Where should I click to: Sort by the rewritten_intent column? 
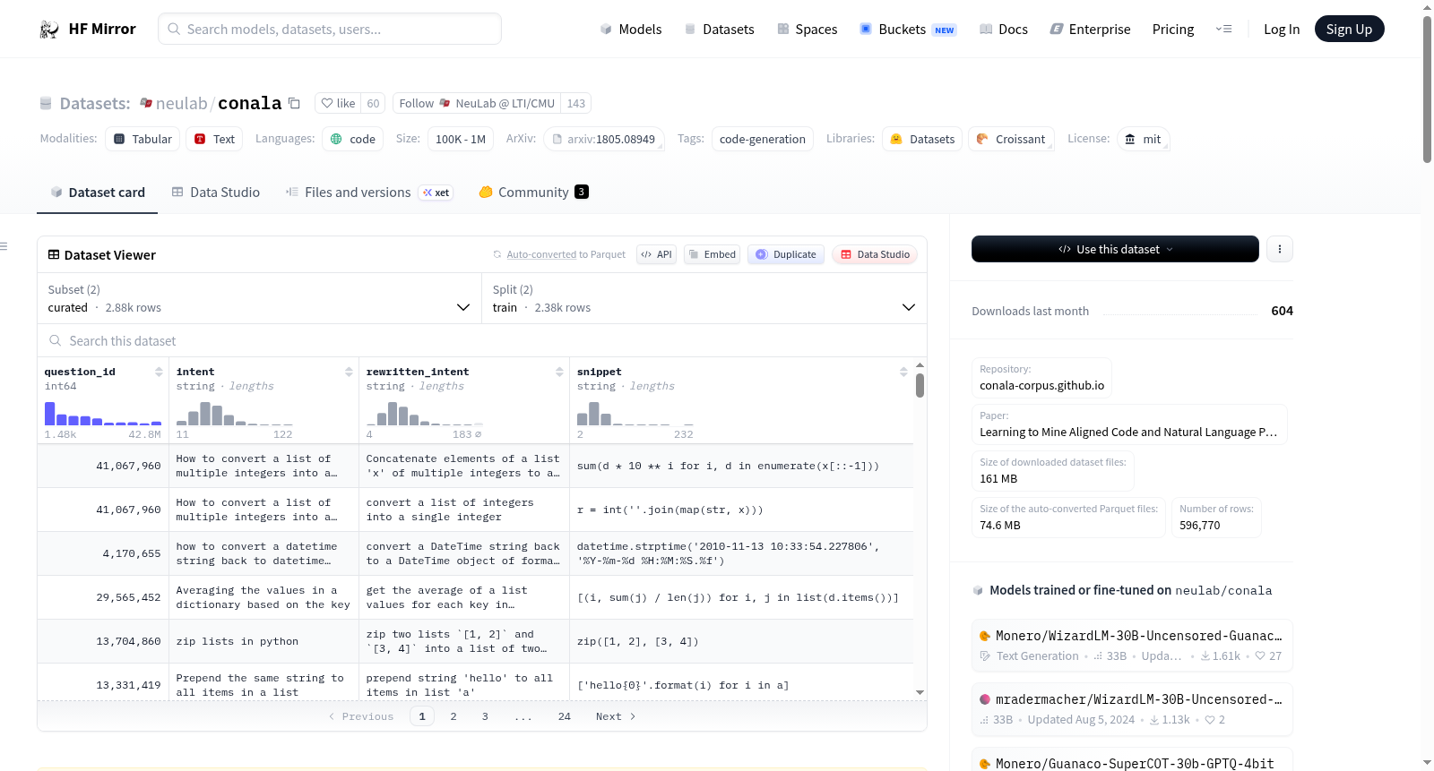(559, 372)
